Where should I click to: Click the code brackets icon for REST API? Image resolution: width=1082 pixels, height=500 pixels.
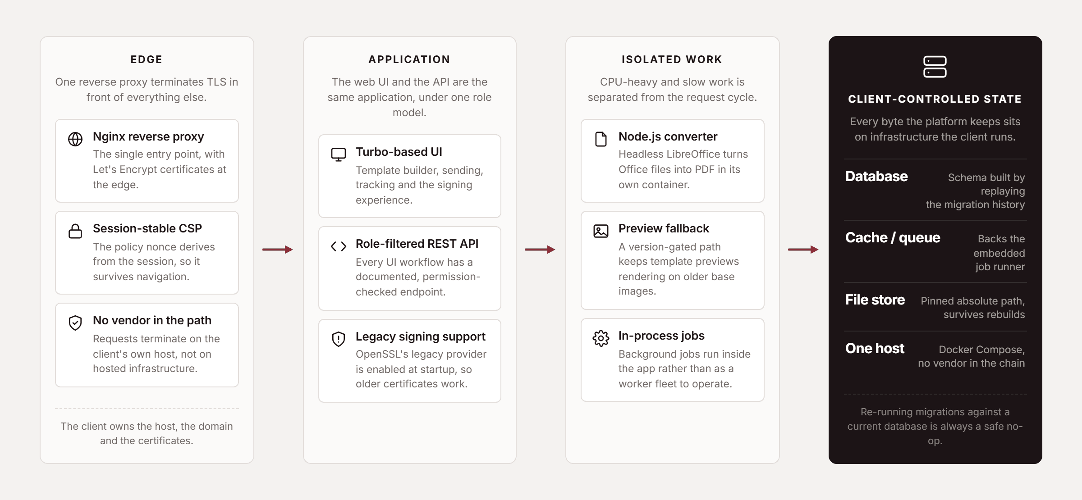[x=339, y=246]
